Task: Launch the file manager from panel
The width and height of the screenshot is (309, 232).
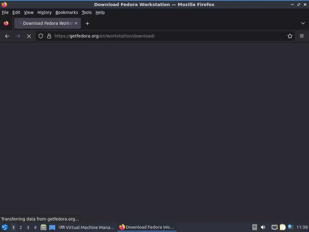Action: (43, 227)
